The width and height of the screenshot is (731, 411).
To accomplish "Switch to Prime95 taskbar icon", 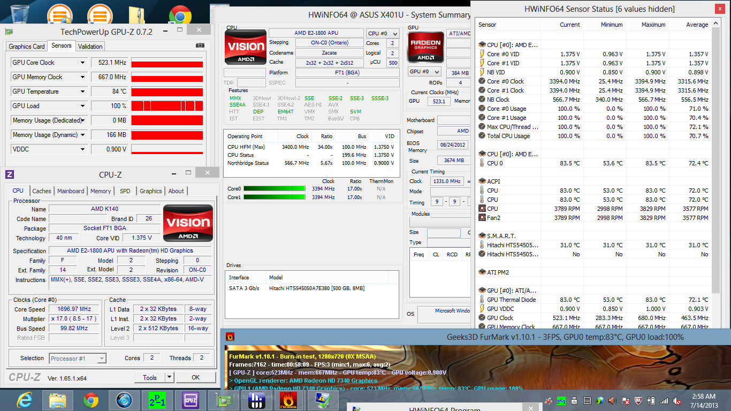I will [x=157, y=400].
